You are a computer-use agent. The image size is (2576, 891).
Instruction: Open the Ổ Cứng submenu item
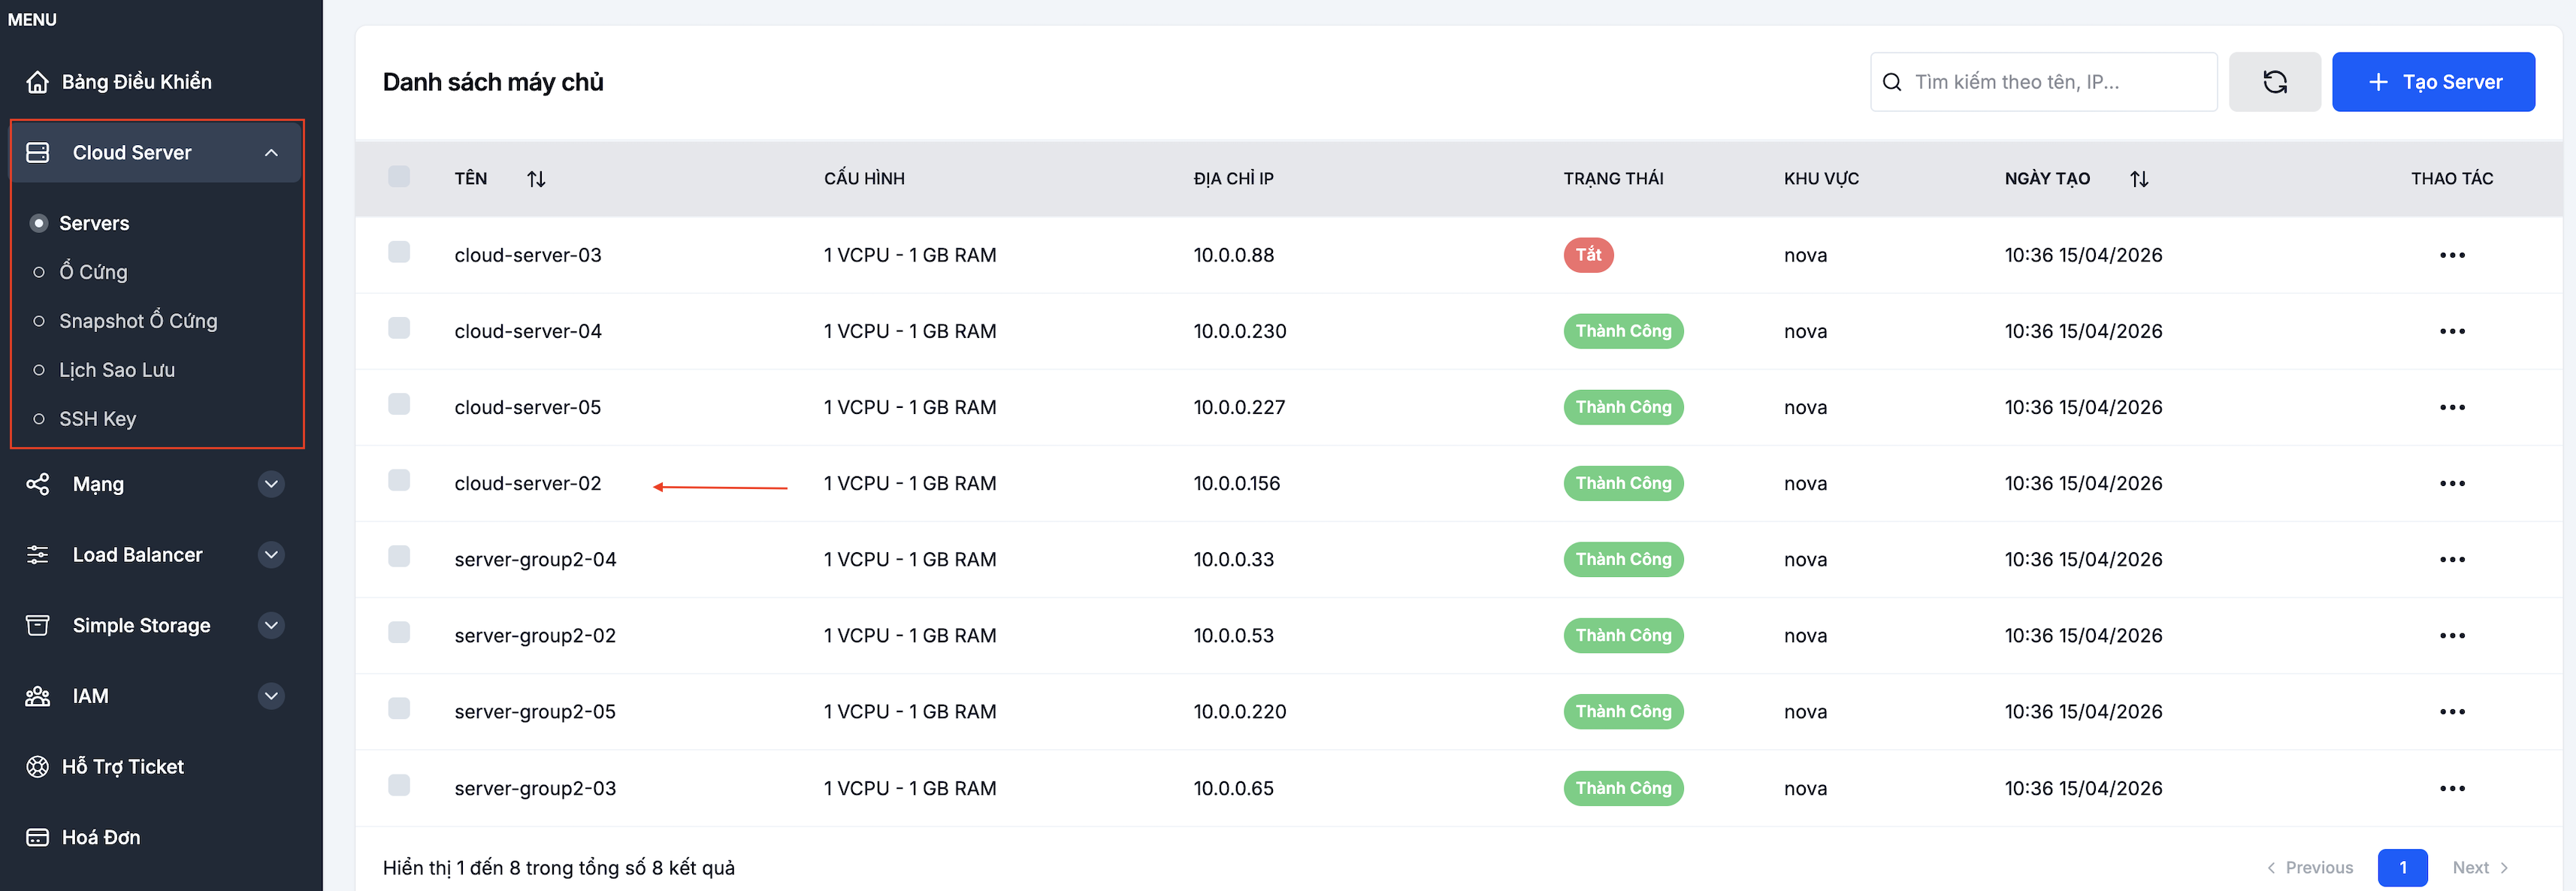pyautogui.click(x=93, y=272)
